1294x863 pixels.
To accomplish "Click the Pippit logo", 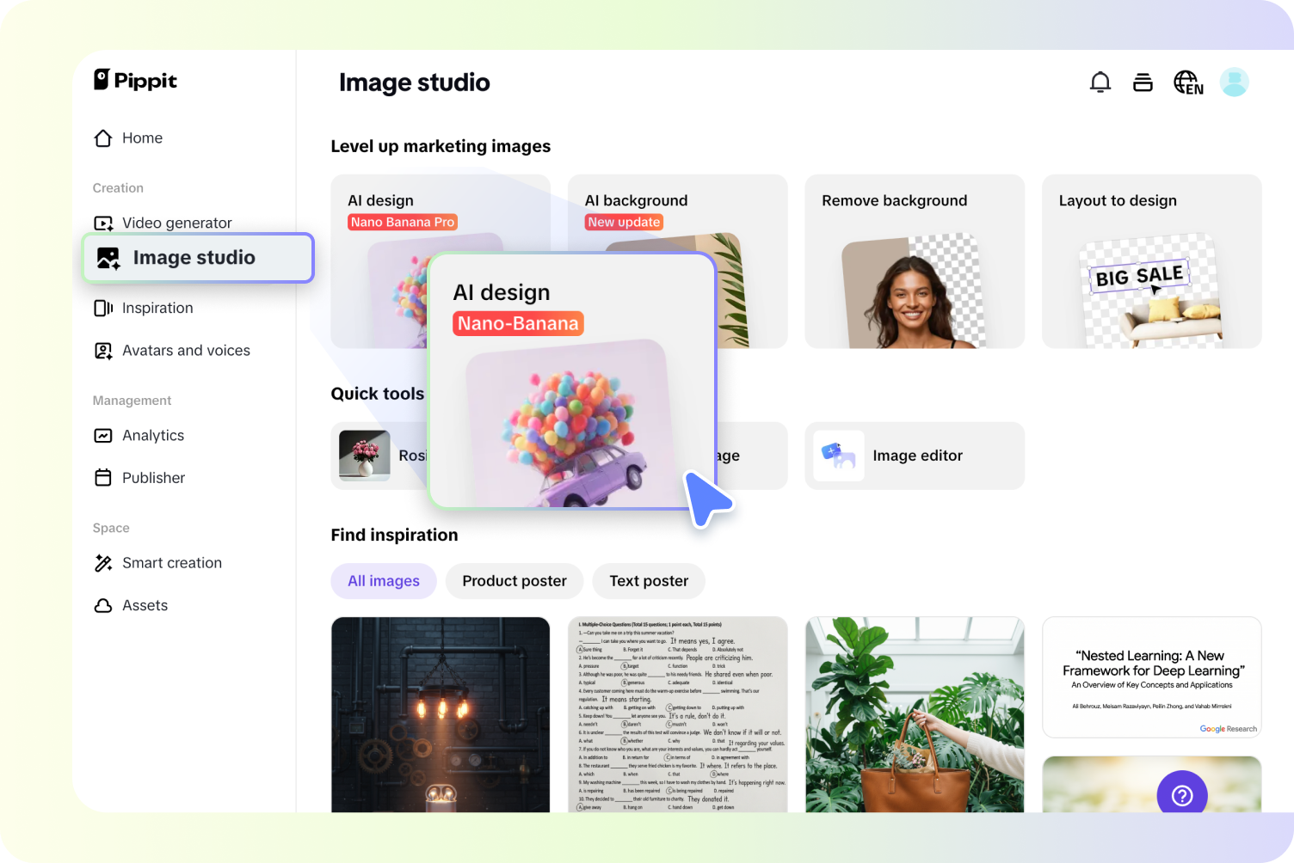I will pyautogui.click(x=135, y=80).
